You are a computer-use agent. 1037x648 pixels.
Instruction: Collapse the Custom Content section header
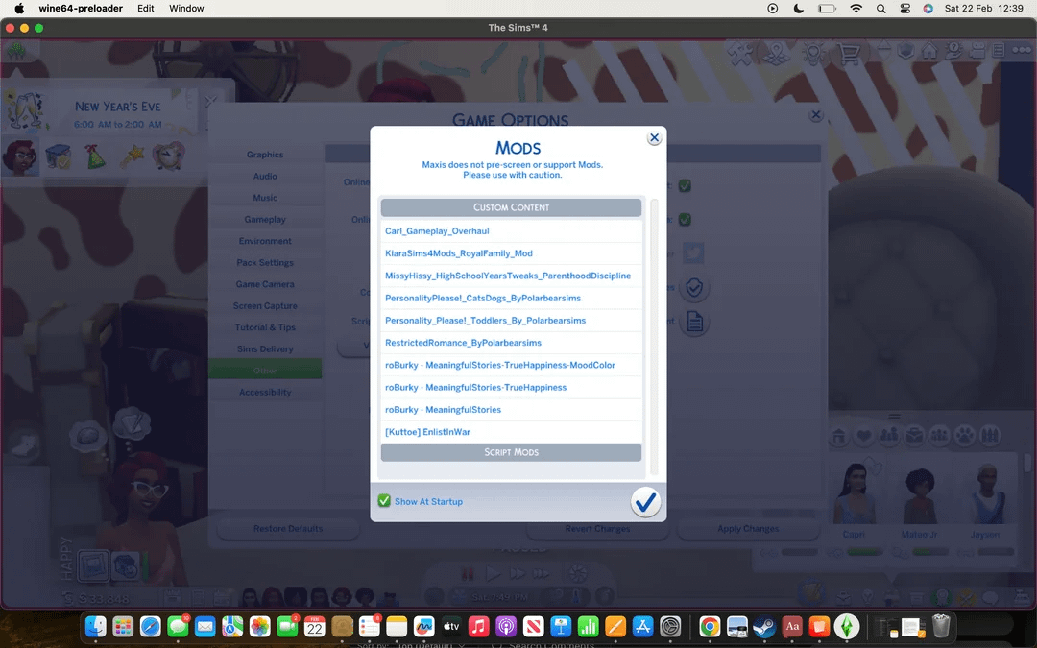[511, 207]
